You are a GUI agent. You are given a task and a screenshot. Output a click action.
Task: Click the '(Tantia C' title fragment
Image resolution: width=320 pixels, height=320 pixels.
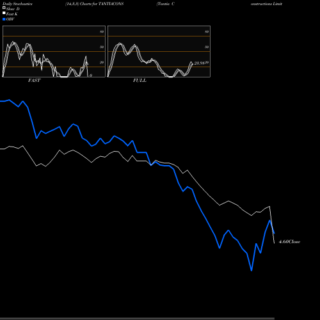pyautogui.click(x=166, y=4)
